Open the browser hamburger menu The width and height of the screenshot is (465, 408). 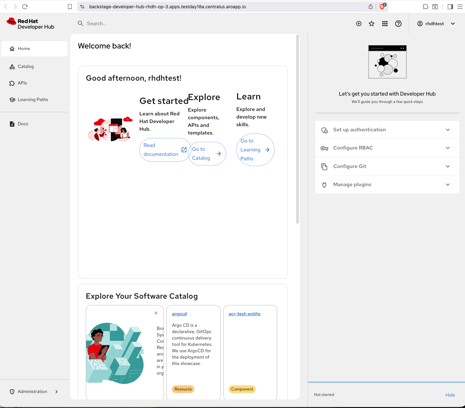[460, 7]
